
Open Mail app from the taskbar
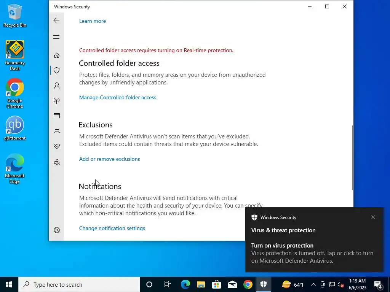[232, 284]
